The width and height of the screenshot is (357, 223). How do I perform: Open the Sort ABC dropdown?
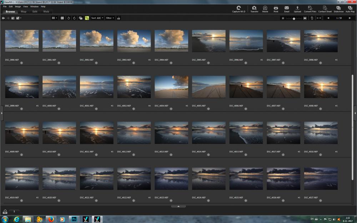point(97,18)
